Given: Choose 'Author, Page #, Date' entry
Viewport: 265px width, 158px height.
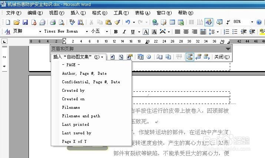Looking at the screenshot, I should point(91,73).
